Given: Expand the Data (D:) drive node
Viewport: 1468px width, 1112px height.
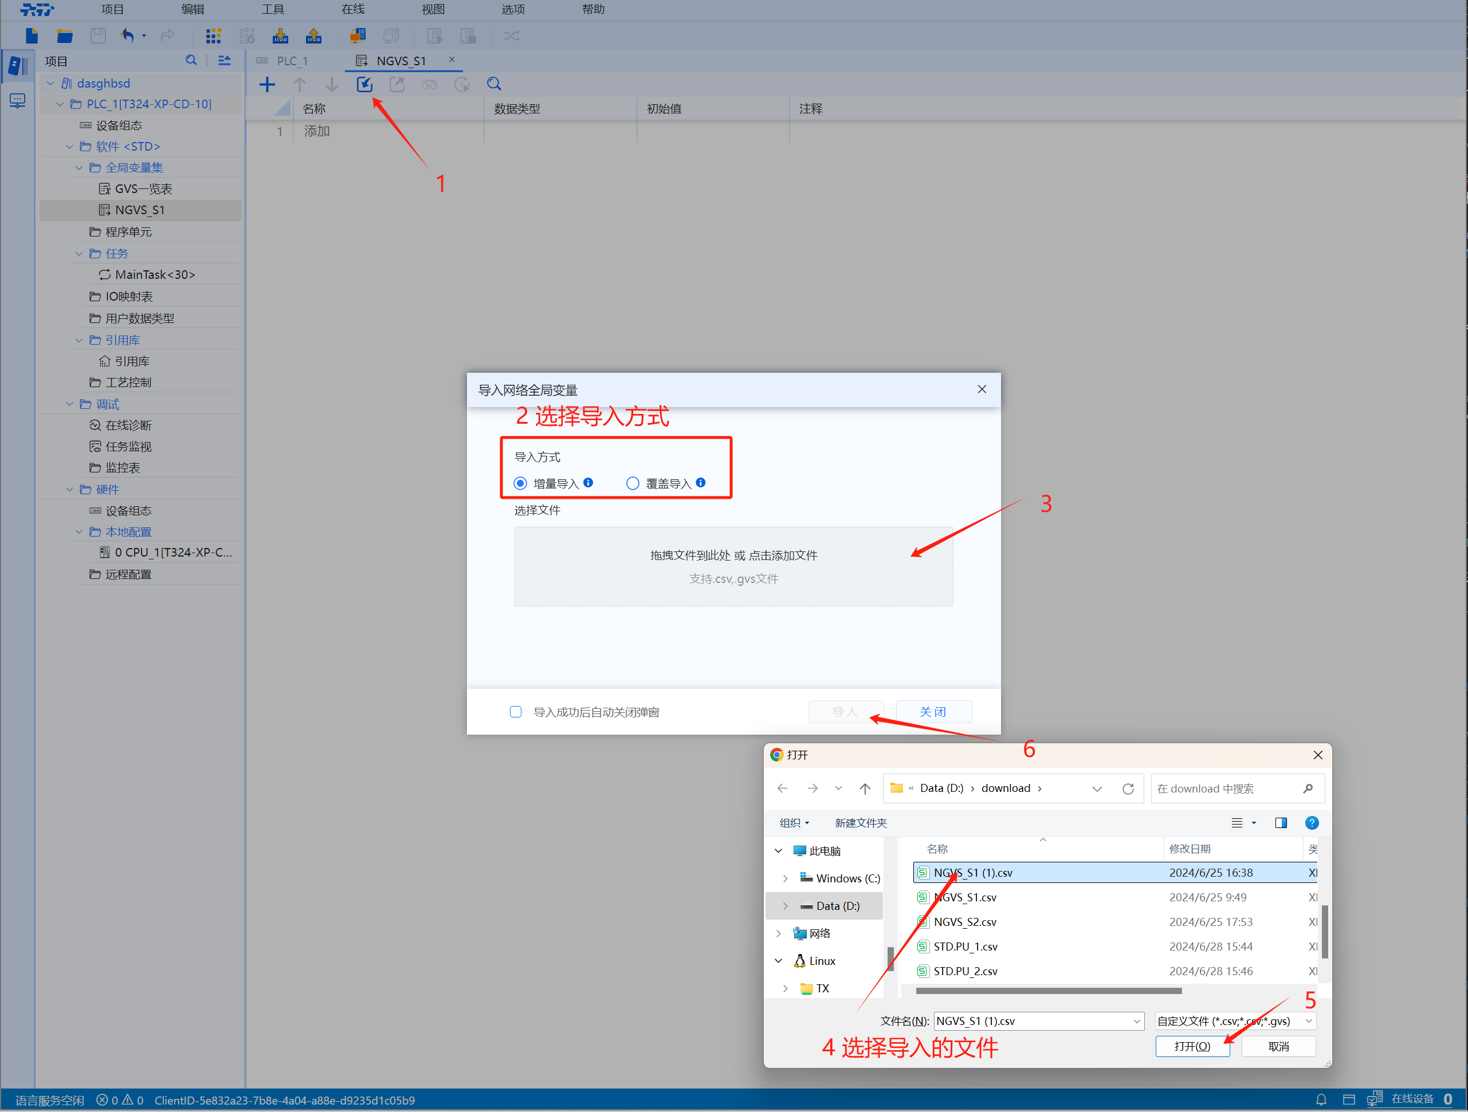Looking at the screenshot, I should click(785, 906).
